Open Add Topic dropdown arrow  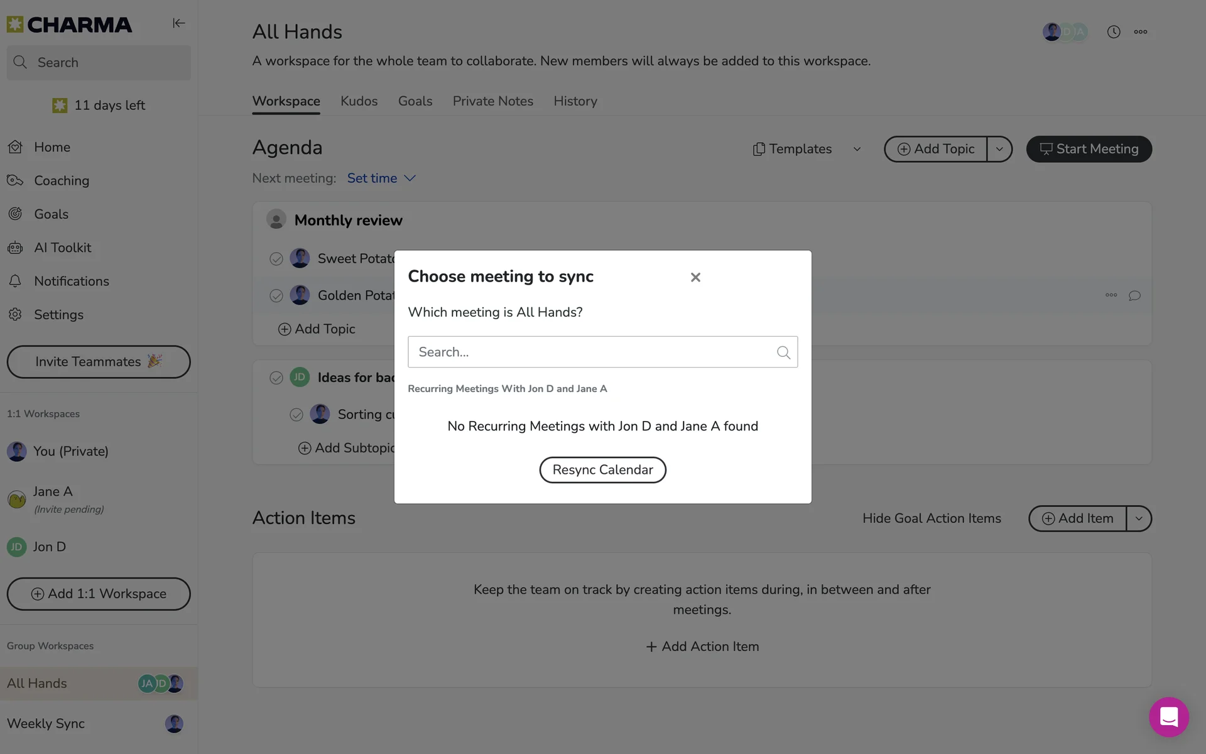click(999, 149)
